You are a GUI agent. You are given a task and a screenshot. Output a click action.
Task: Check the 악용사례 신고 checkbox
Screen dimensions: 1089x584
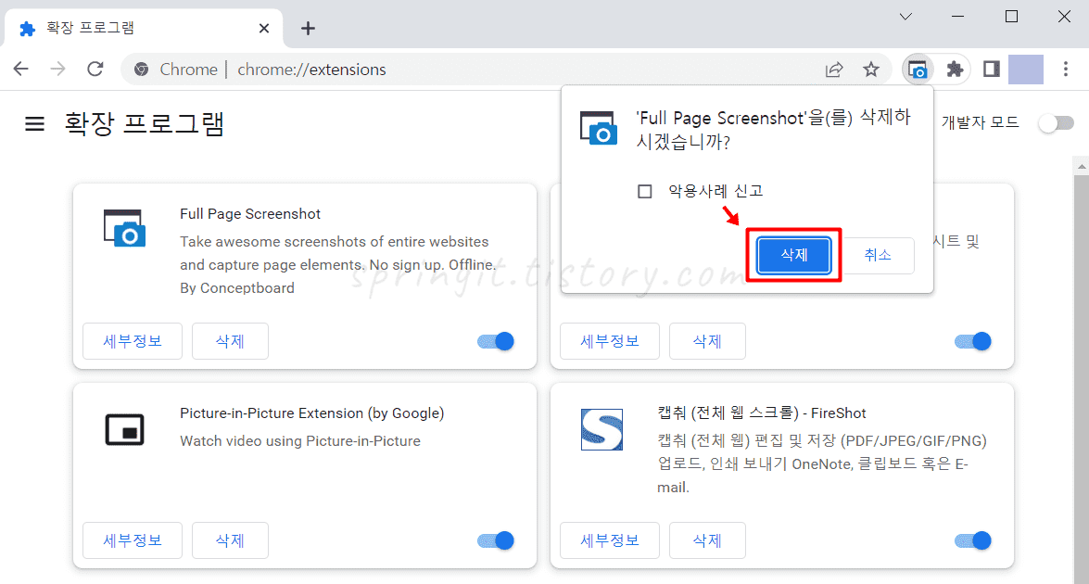click(644, 191)
